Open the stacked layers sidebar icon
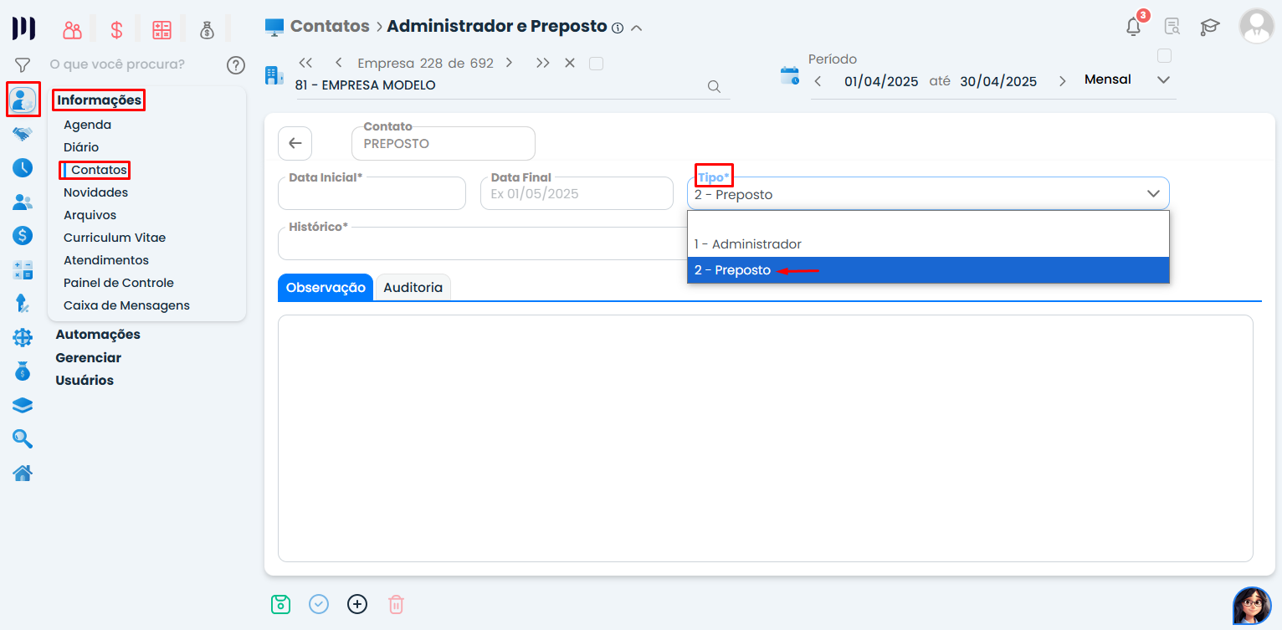The height and width of the screenshot is (630, 1282). point(23,406)
